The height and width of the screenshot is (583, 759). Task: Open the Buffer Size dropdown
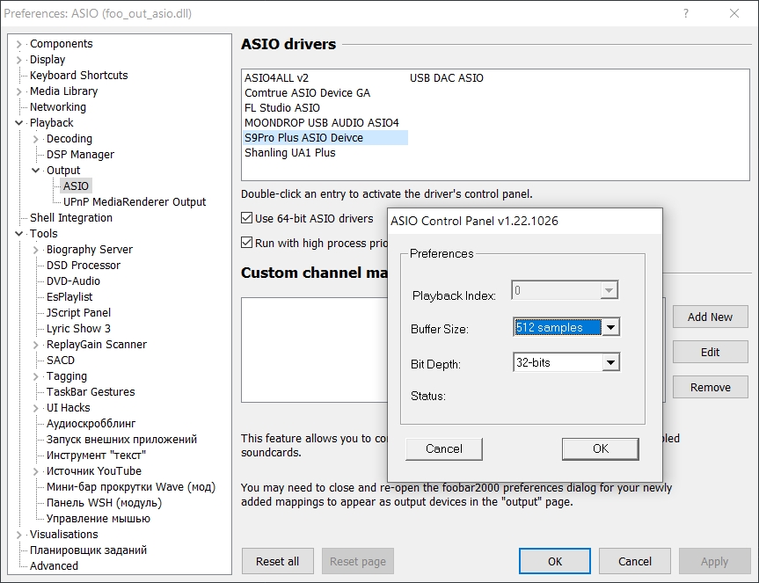point(611,328)
